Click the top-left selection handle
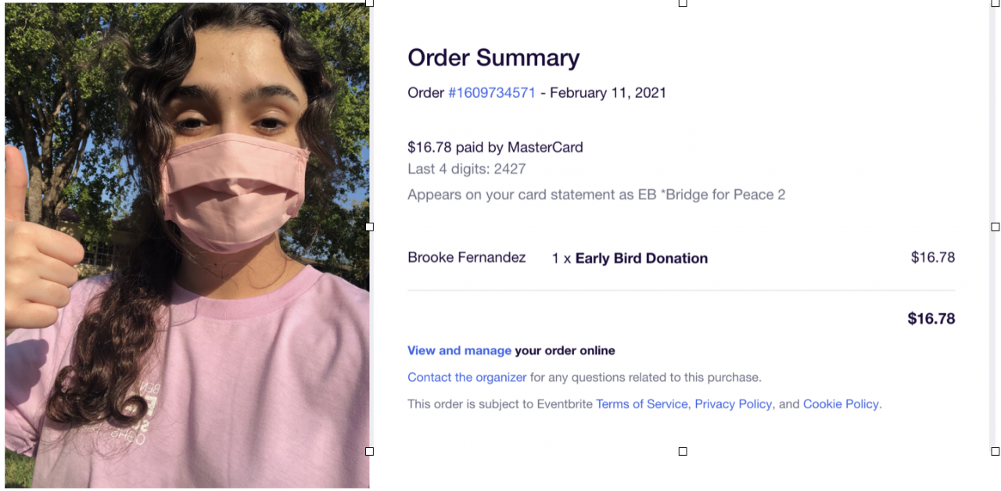Image resolution: width=1001 pixels, height=491 pixels. tap(370, 3)
